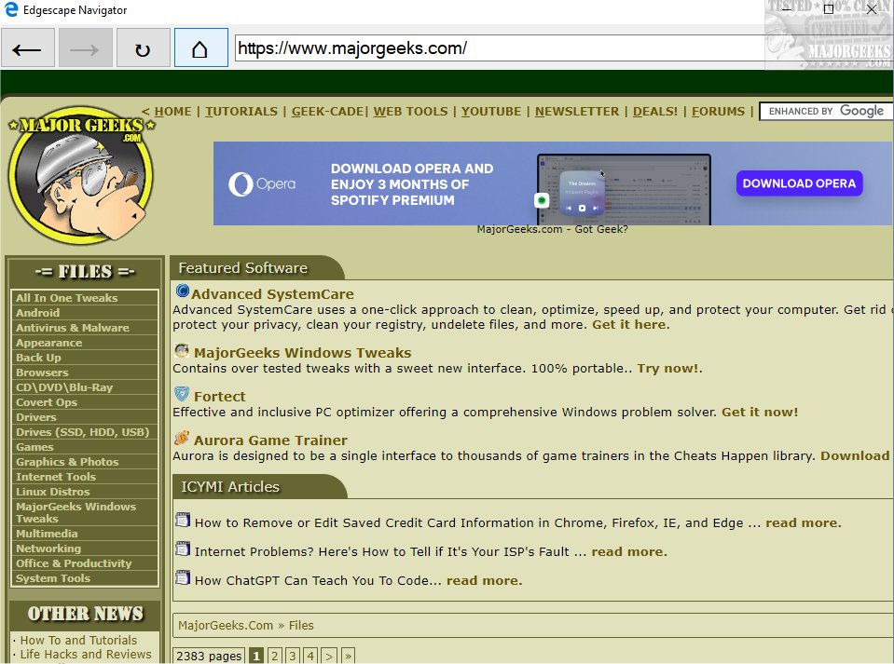
Task: Click the Try now! link
Action: 667,369
